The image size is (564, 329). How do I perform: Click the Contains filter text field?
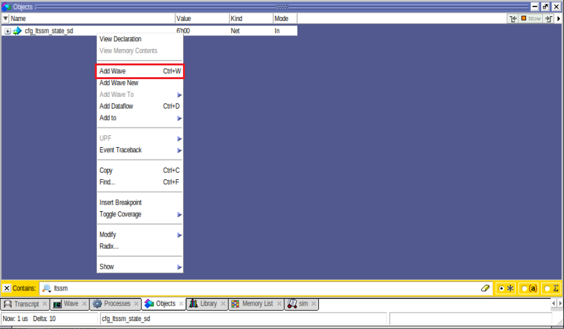tap(261, 288)
